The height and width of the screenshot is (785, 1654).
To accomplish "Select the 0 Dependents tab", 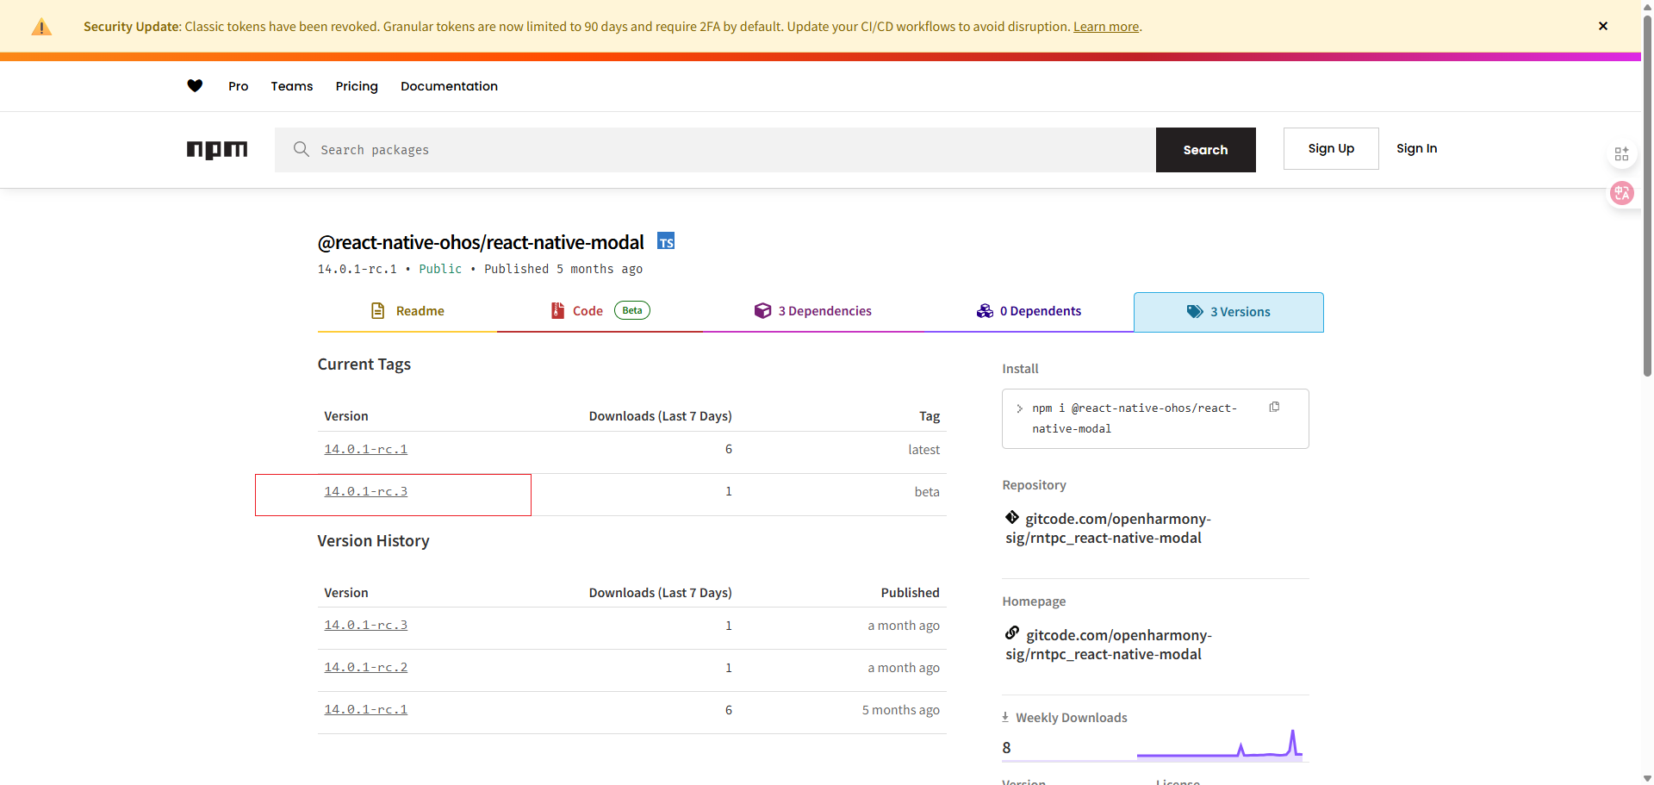I will [x=1029, y=311].
